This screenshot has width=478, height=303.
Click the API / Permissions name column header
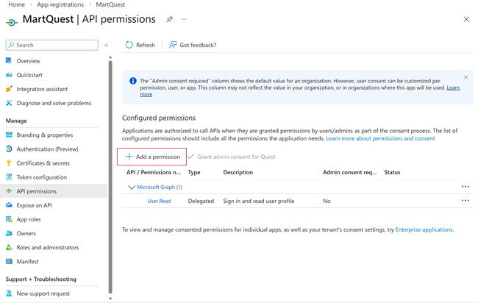[x=154, y=172]
